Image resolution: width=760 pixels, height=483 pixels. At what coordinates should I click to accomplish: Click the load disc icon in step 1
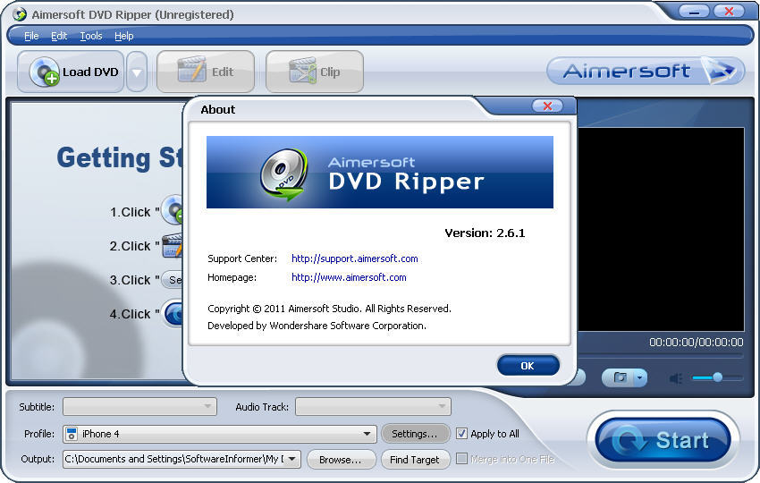[x=172, y=209]
